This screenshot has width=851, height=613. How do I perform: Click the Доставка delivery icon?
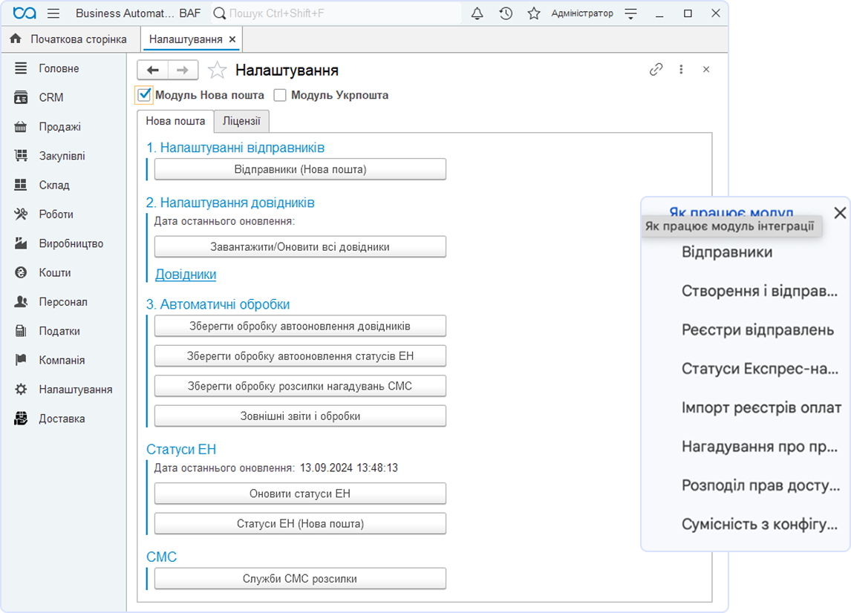[21, 419]
